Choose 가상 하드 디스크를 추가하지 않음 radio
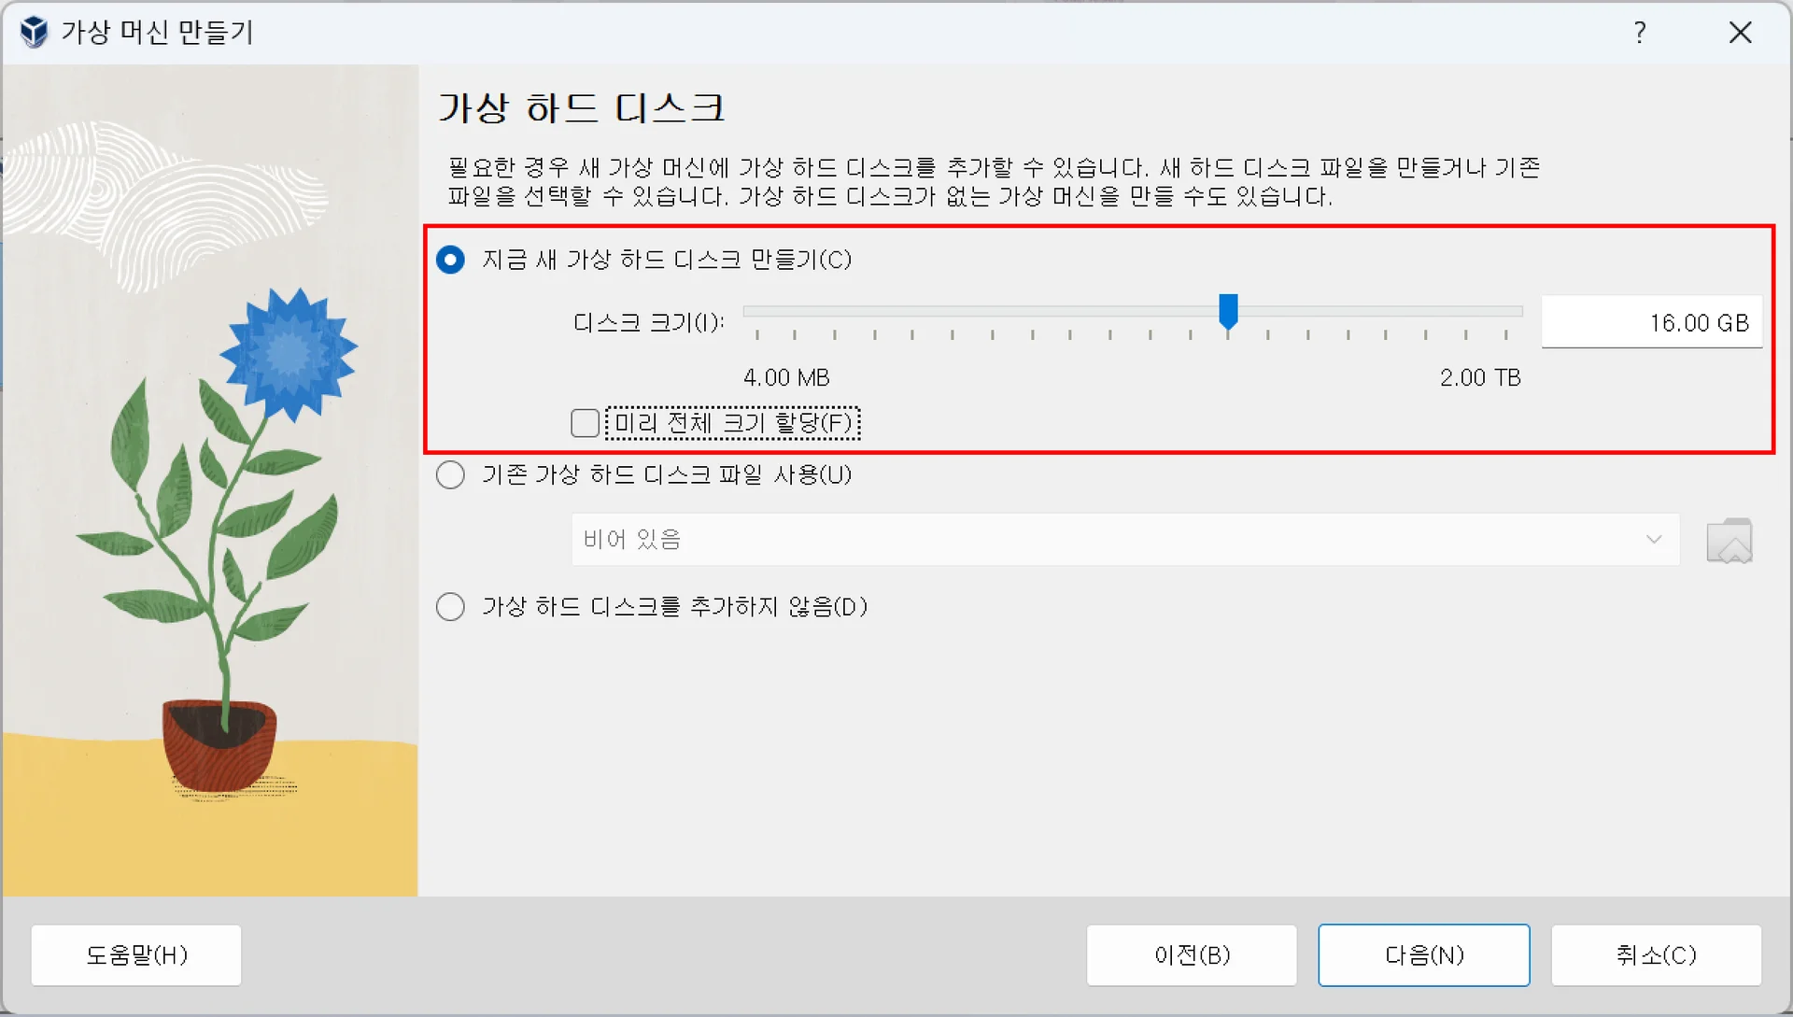Screen dimensions: 1793x1017 [451, 607]
